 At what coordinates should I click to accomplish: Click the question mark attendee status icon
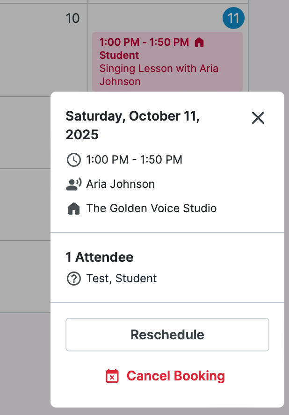coord(74,279)
